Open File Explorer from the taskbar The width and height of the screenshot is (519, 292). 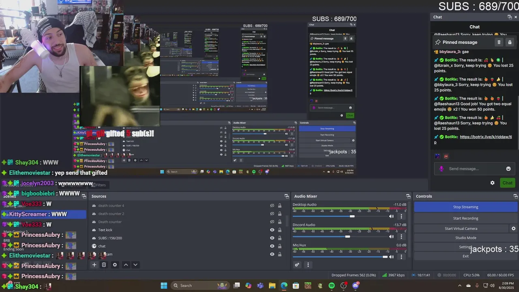[272, 286]
